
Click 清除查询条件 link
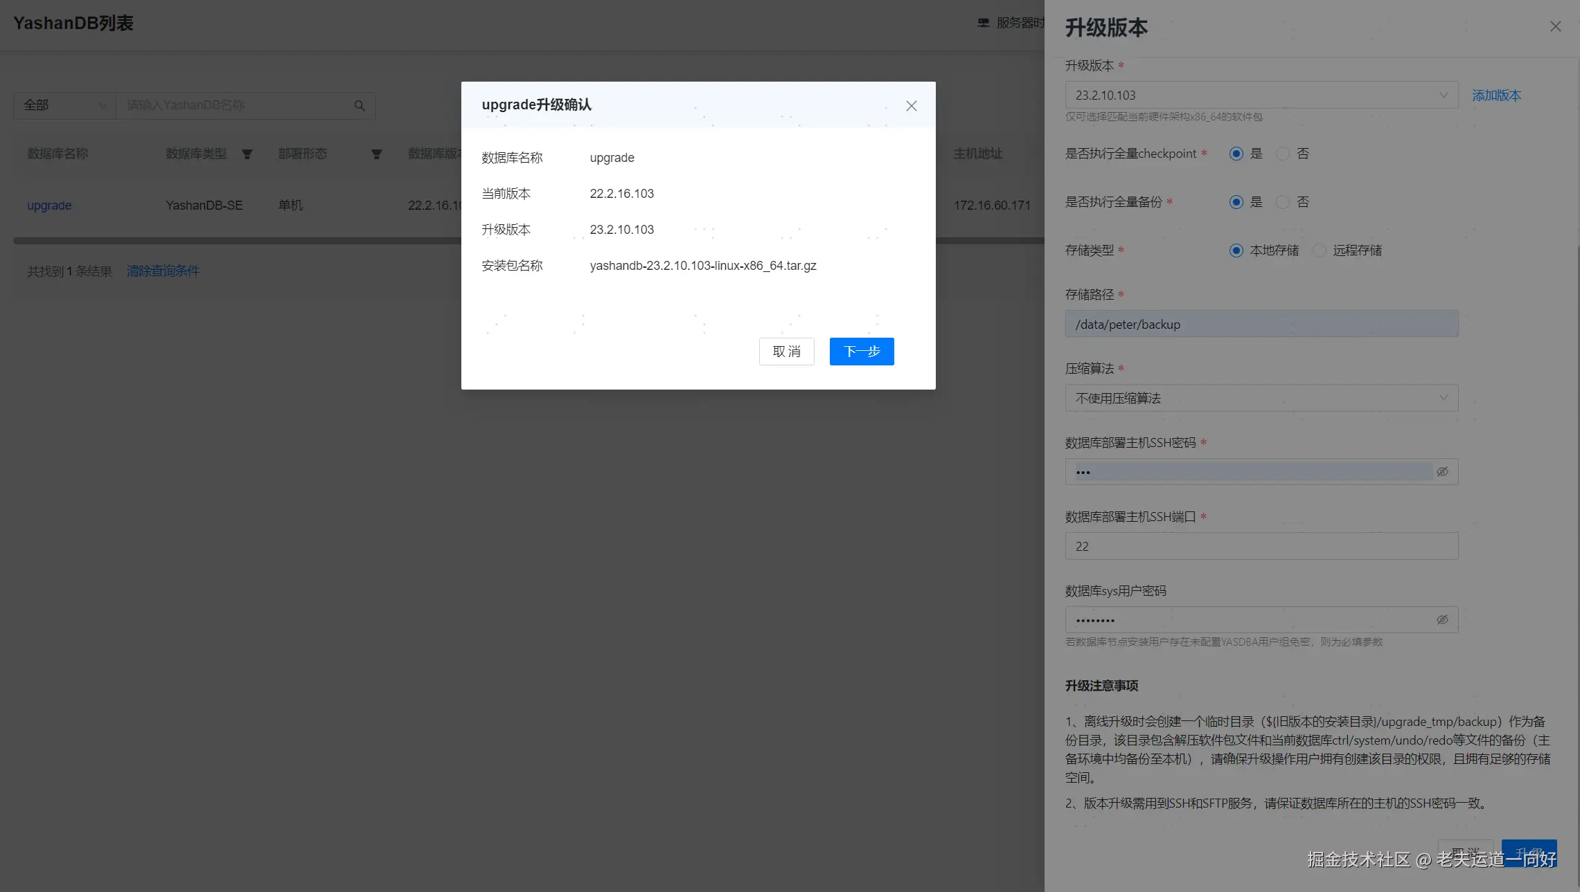coord(163,271)
